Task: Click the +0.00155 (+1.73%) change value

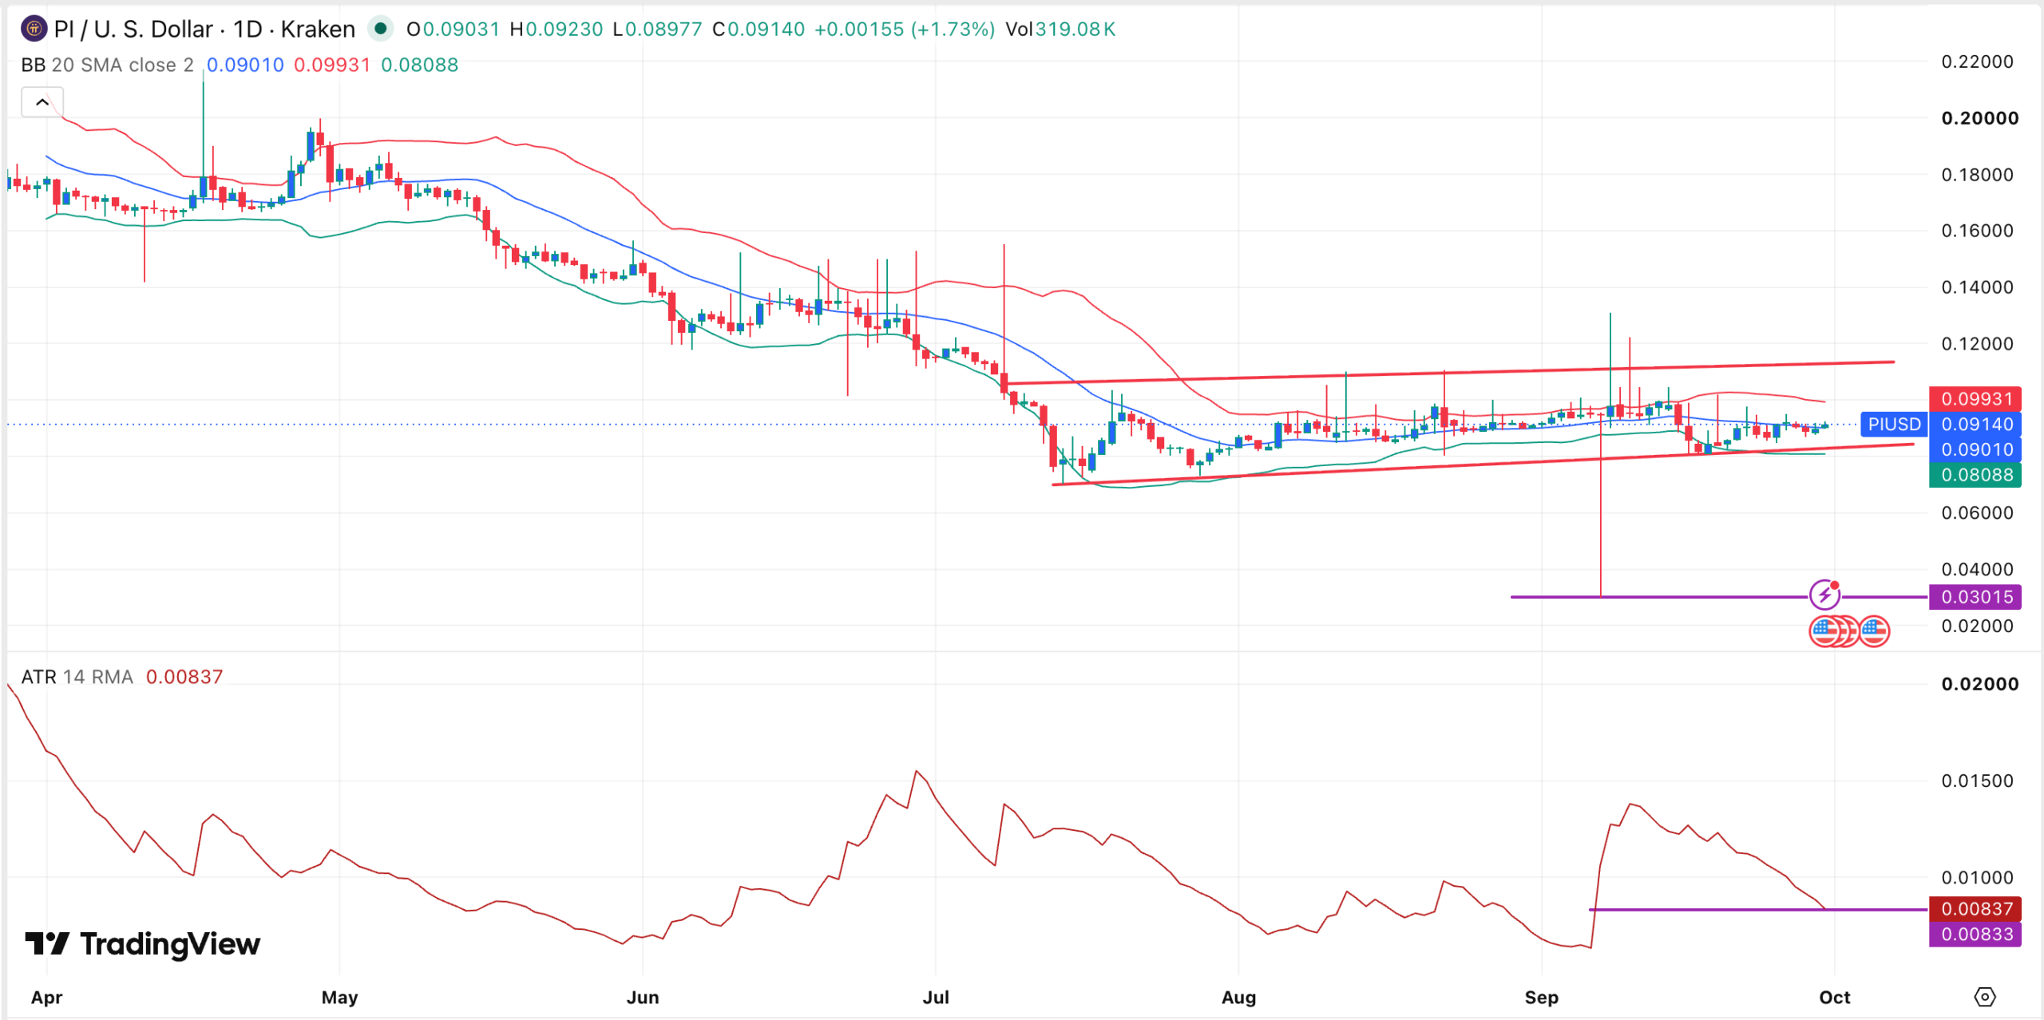Action: [905, 30]
